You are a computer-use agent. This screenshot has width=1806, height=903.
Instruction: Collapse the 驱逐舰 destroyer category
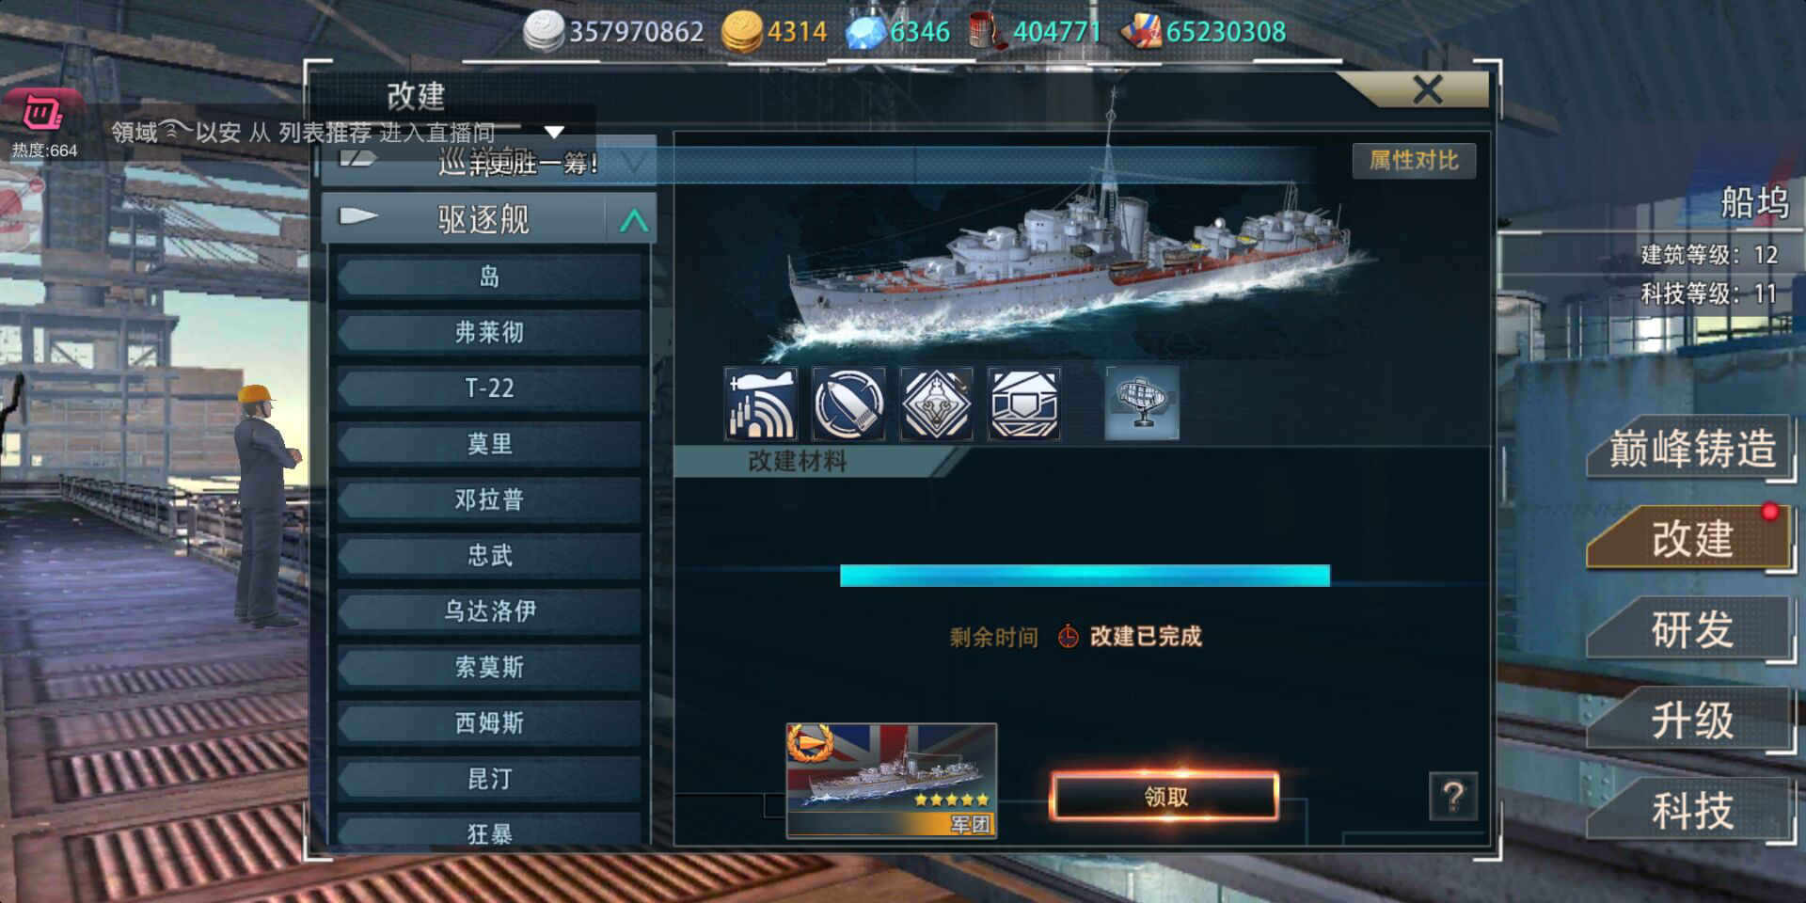click(634, 220)
